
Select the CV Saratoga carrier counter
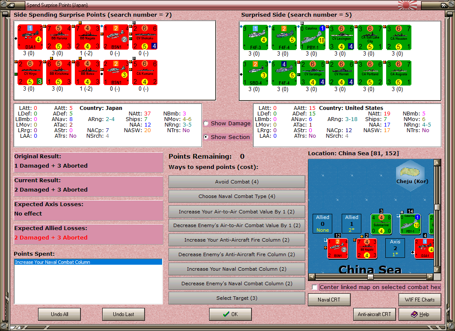313,73
